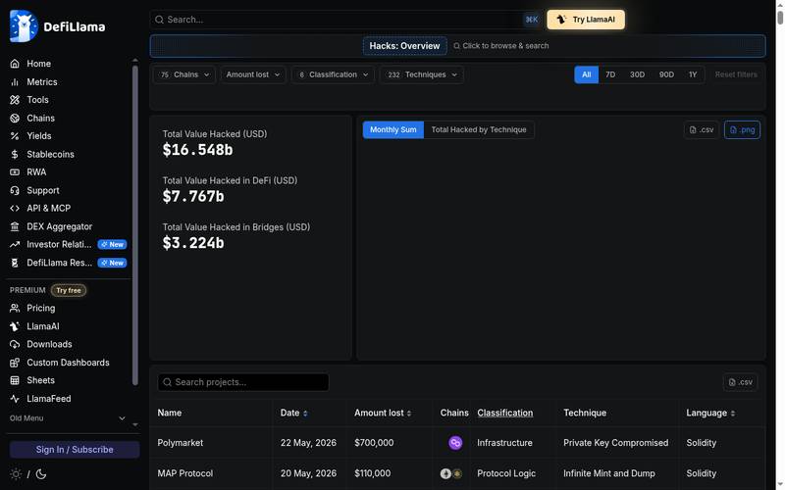Screen dimensions: 785x490
Task: Expand the Old Menu section
Action: tap(68, 418)
